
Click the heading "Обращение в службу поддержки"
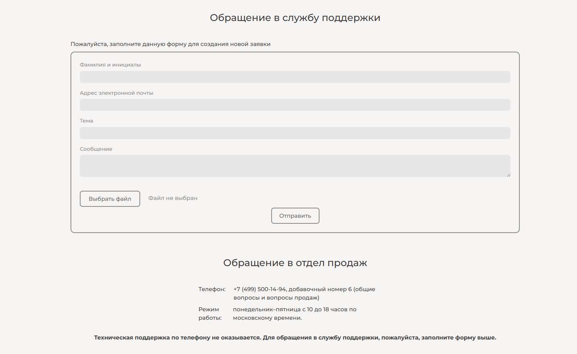tap(295, 17)
